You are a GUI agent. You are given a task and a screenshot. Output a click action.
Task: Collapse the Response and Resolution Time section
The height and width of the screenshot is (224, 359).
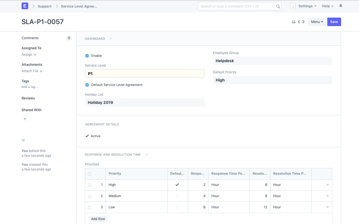tap(146, 154)
